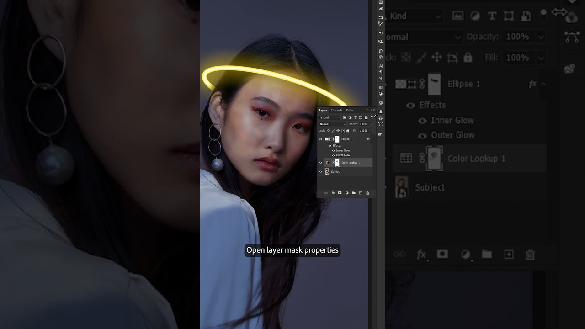Open Opacity arrow in enlarged Layers view
585x329 pixels.
(542, 37)
